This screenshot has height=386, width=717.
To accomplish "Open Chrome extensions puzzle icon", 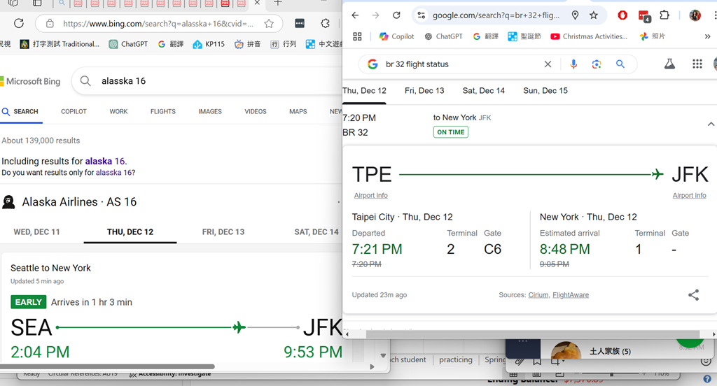I will pyautogui.click(x=664, y=15).
